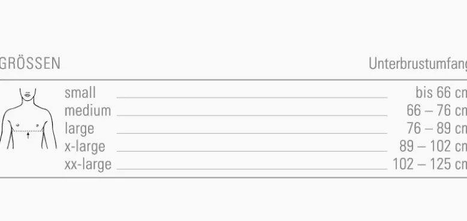467x221 pixels.
Task: Click the leader line in the large row
Action: [x=252, y=133]
